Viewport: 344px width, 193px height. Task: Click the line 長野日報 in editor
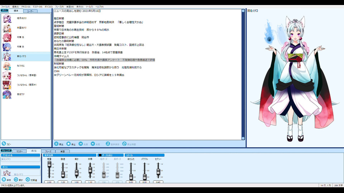point(59,34)
